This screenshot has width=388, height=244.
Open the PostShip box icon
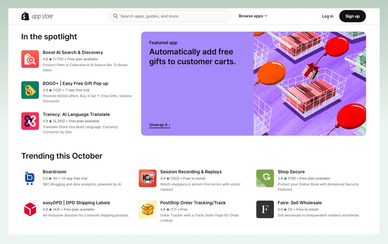147,209
